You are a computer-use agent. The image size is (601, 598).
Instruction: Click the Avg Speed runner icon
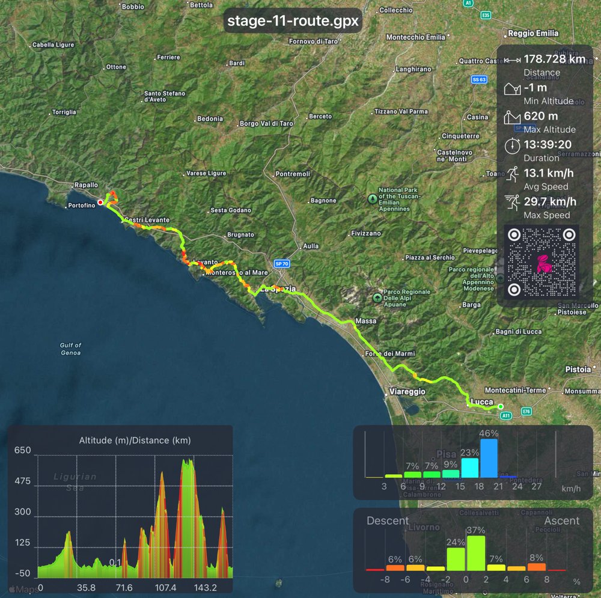click(x=513, y=174)
